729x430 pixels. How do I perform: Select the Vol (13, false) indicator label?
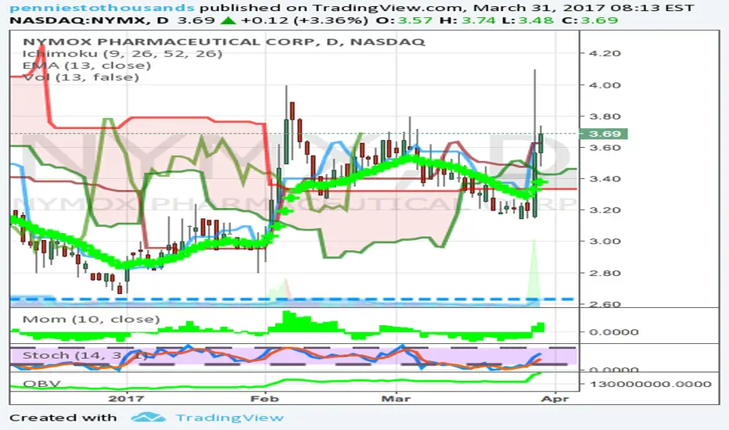(81, 77)
